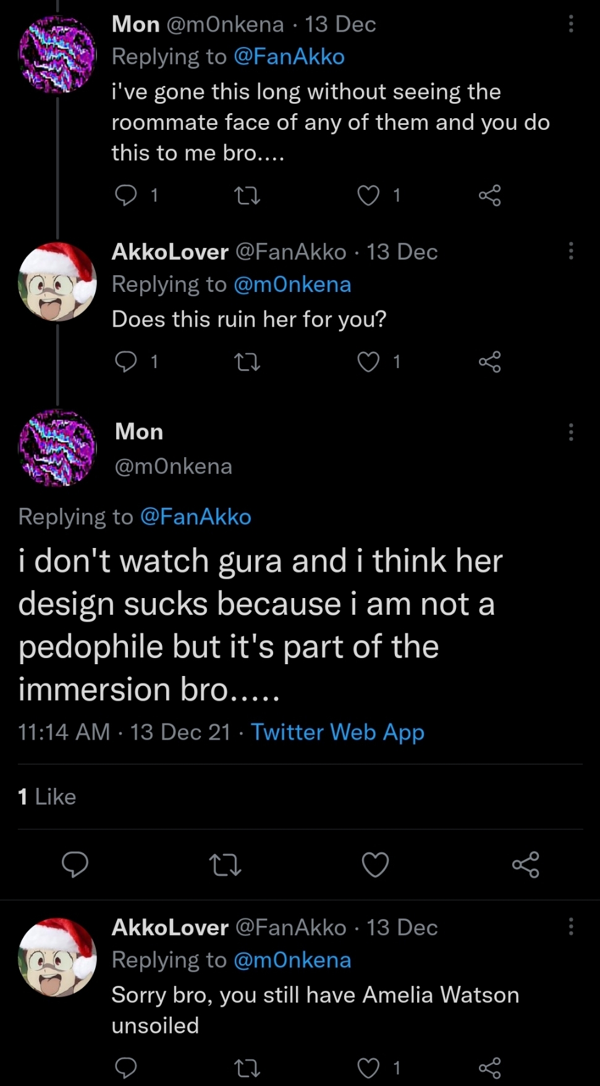Reply to the main focused tweet
600x1086 pixels.
(x=75, y=864)
